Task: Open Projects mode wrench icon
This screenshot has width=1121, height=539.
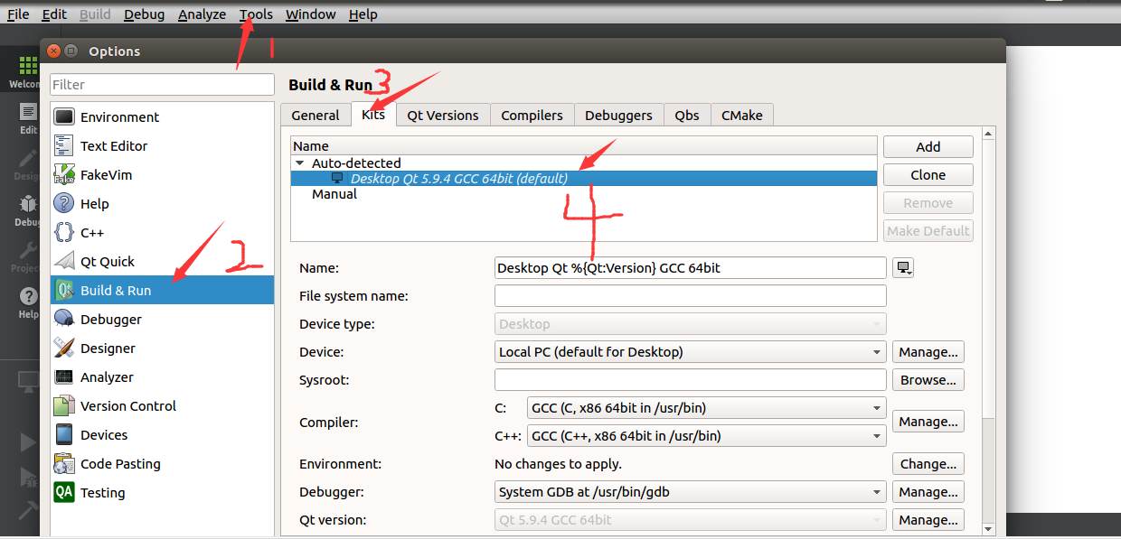Action: pos(27,256)
